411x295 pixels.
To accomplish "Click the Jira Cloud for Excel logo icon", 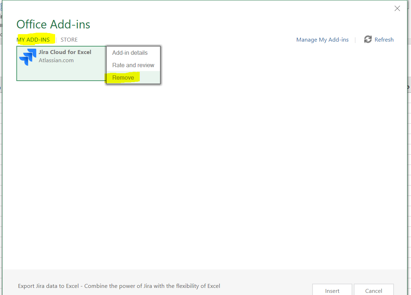I will click(27, 56).
